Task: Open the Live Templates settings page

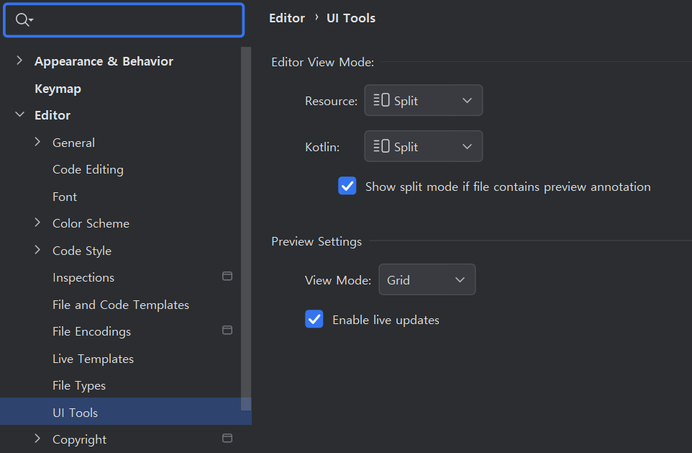Action: (93, 359)
